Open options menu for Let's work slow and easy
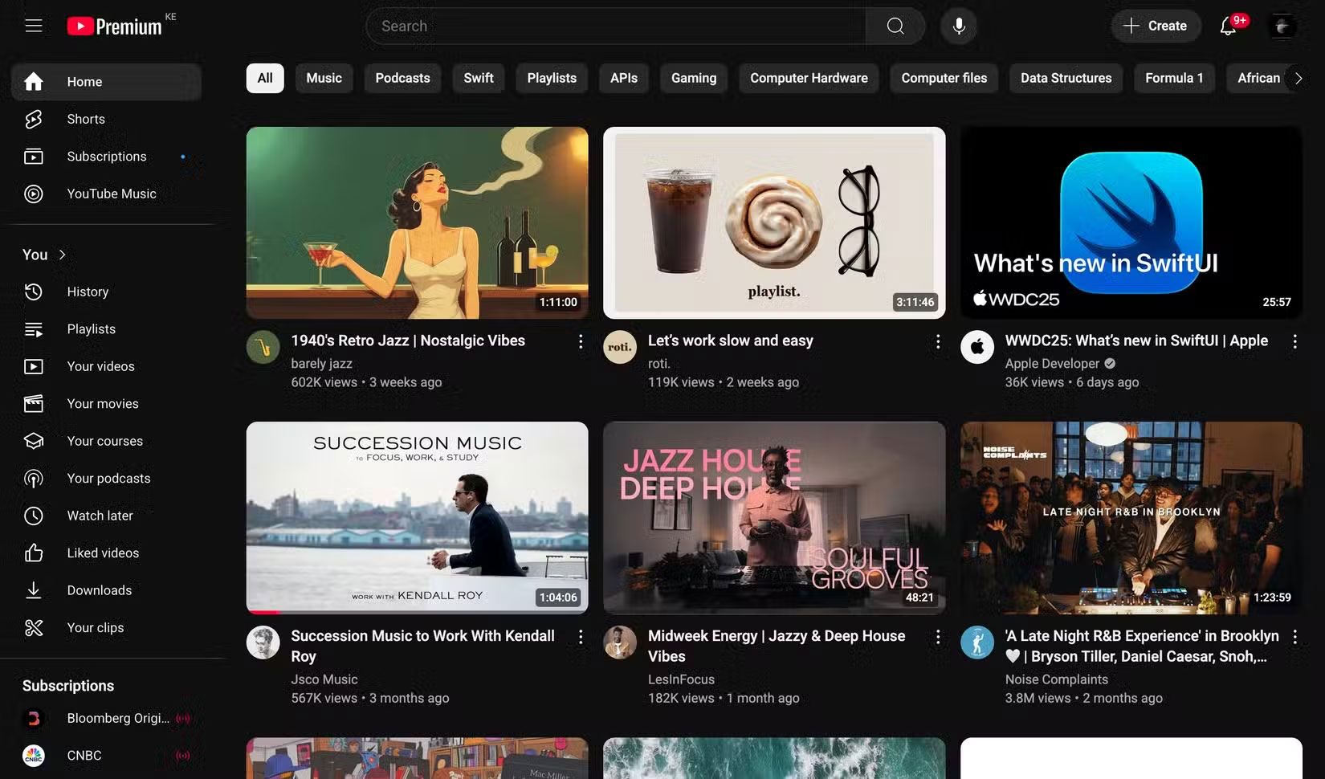The image size is (1325, 779). coord(937,341)
